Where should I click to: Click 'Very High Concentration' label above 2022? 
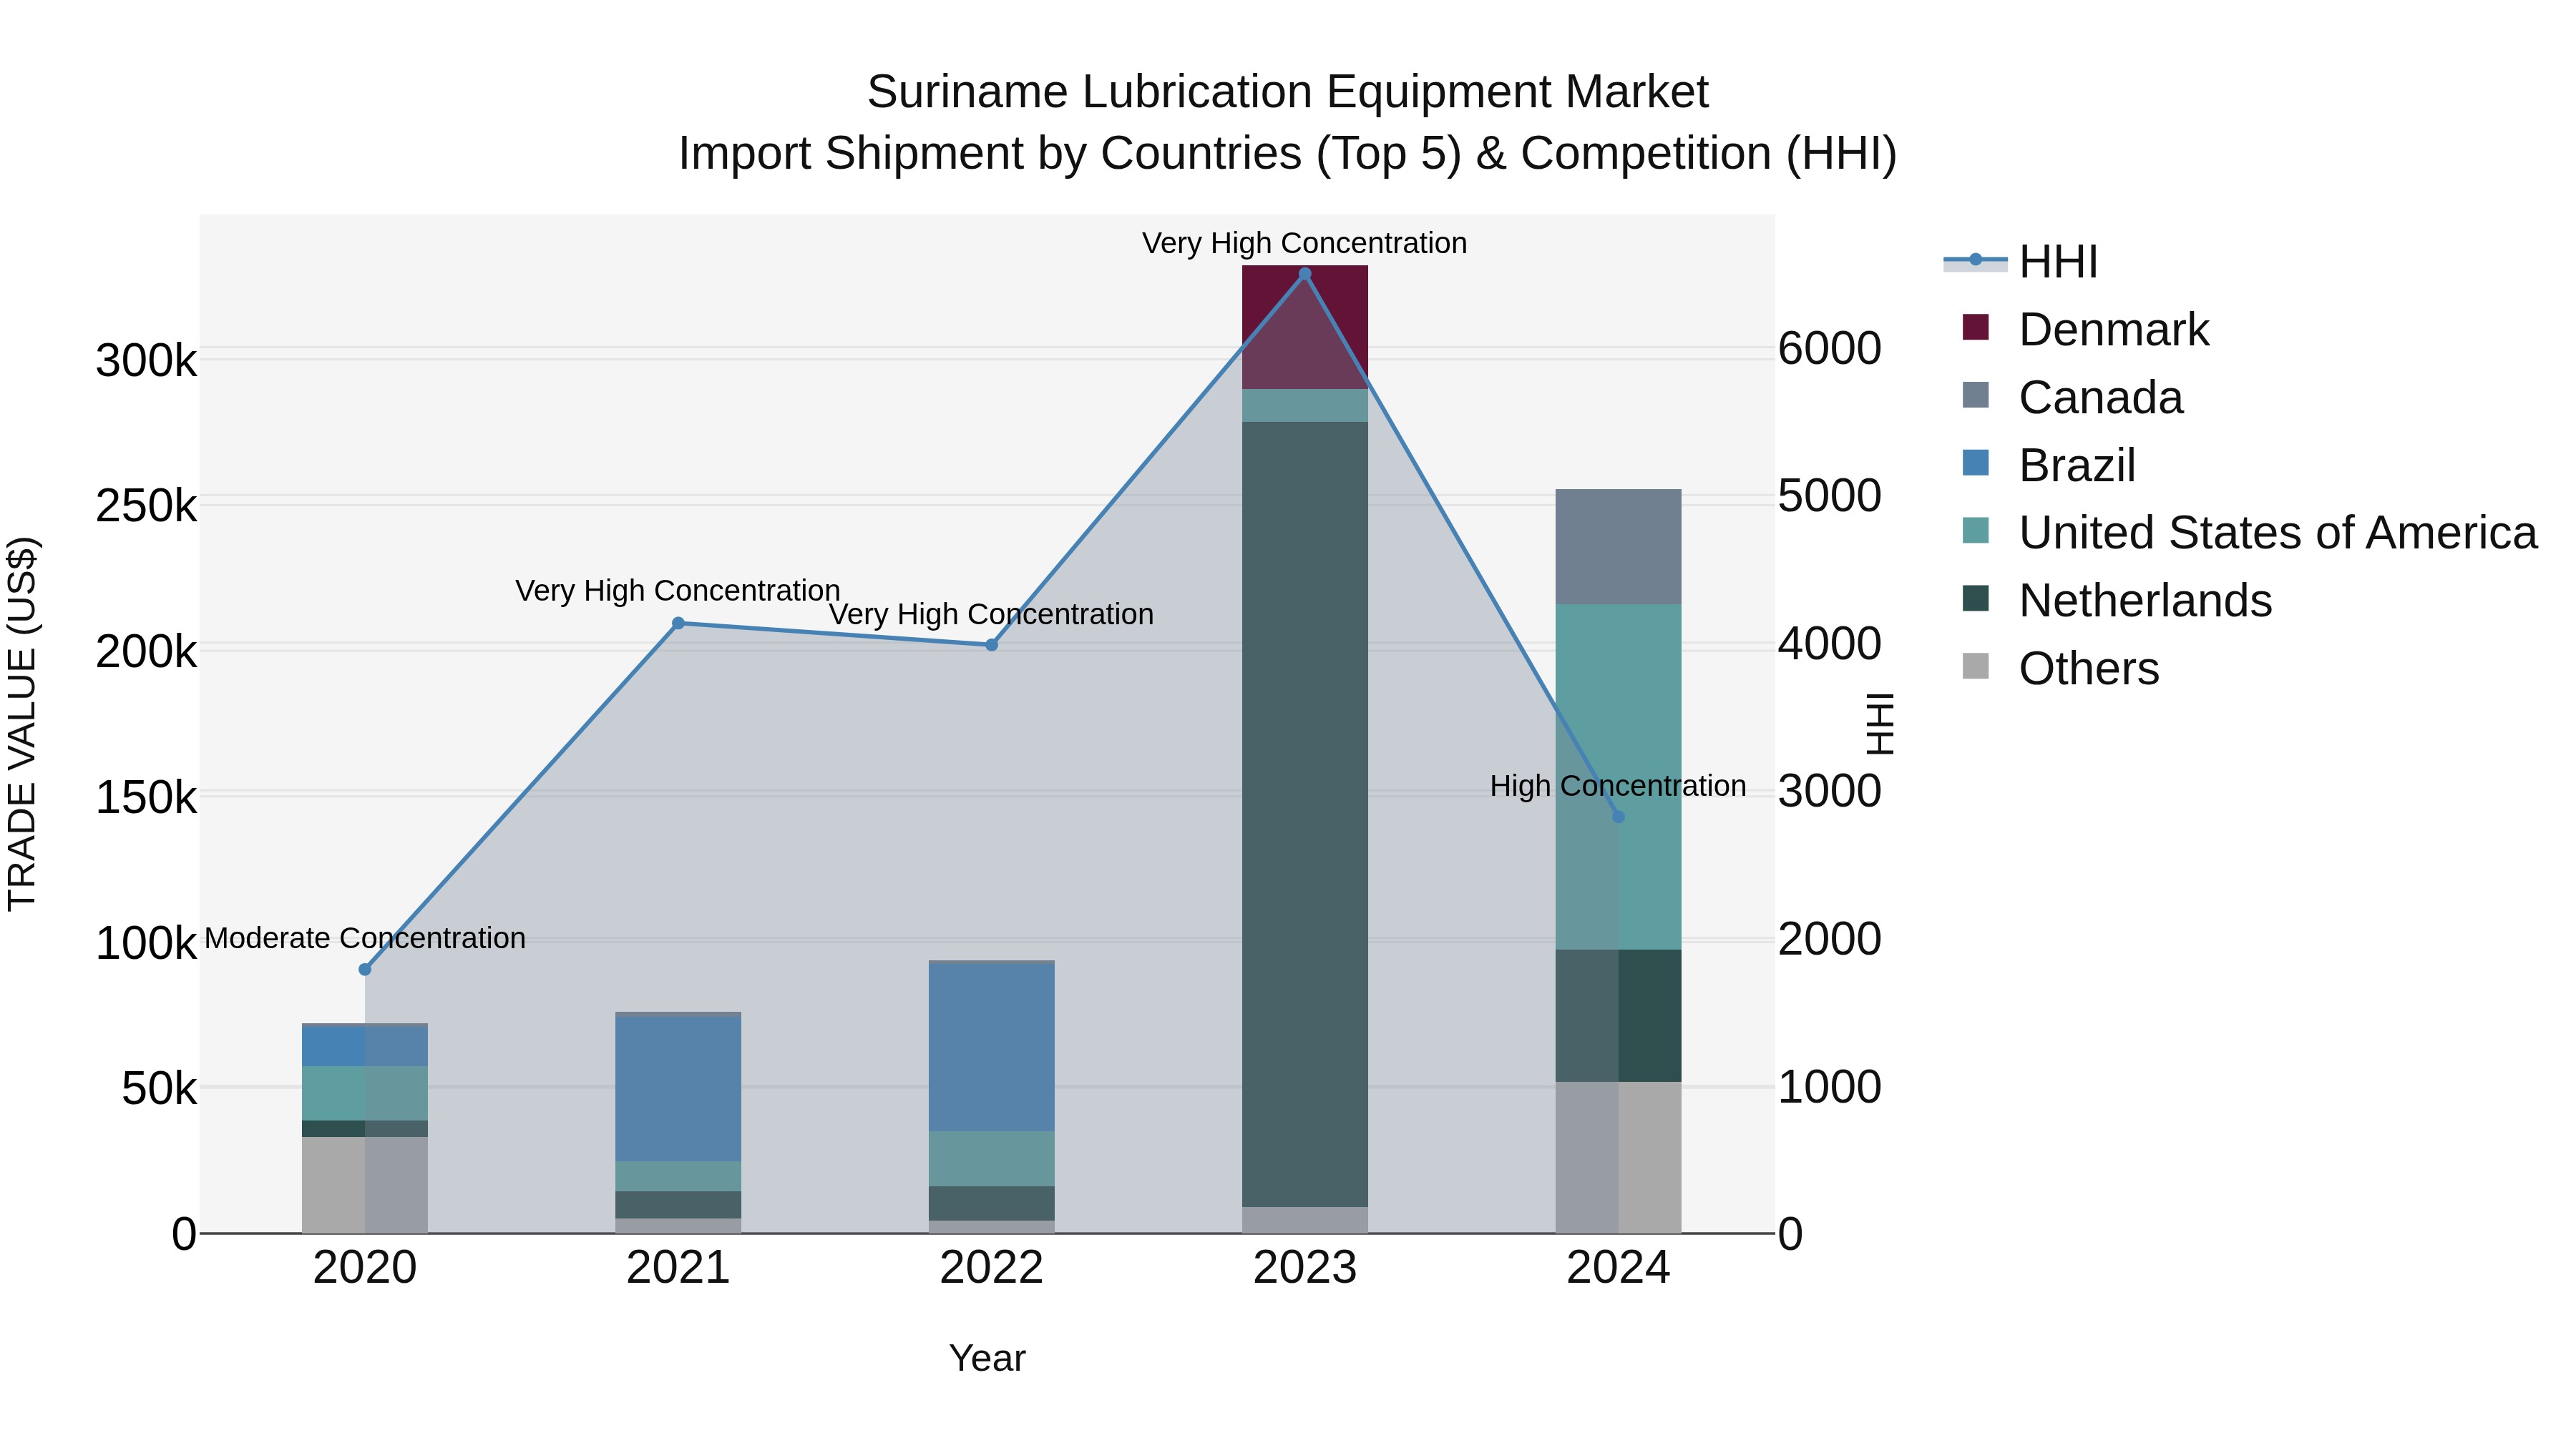[x=992, y=614]
